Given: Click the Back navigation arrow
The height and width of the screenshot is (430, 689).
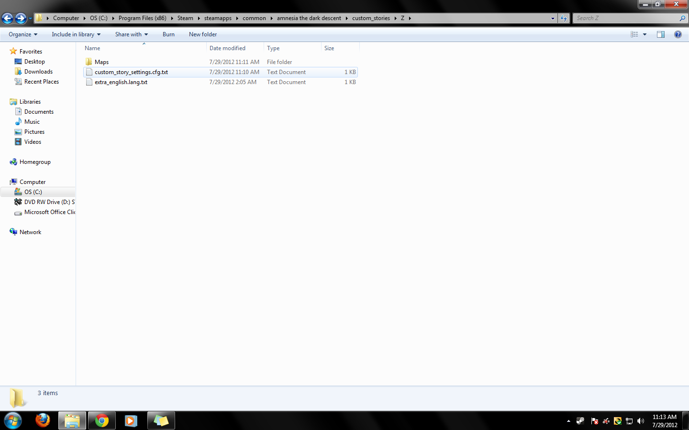Looking at the screenshot, I should [x=7, y=18].
